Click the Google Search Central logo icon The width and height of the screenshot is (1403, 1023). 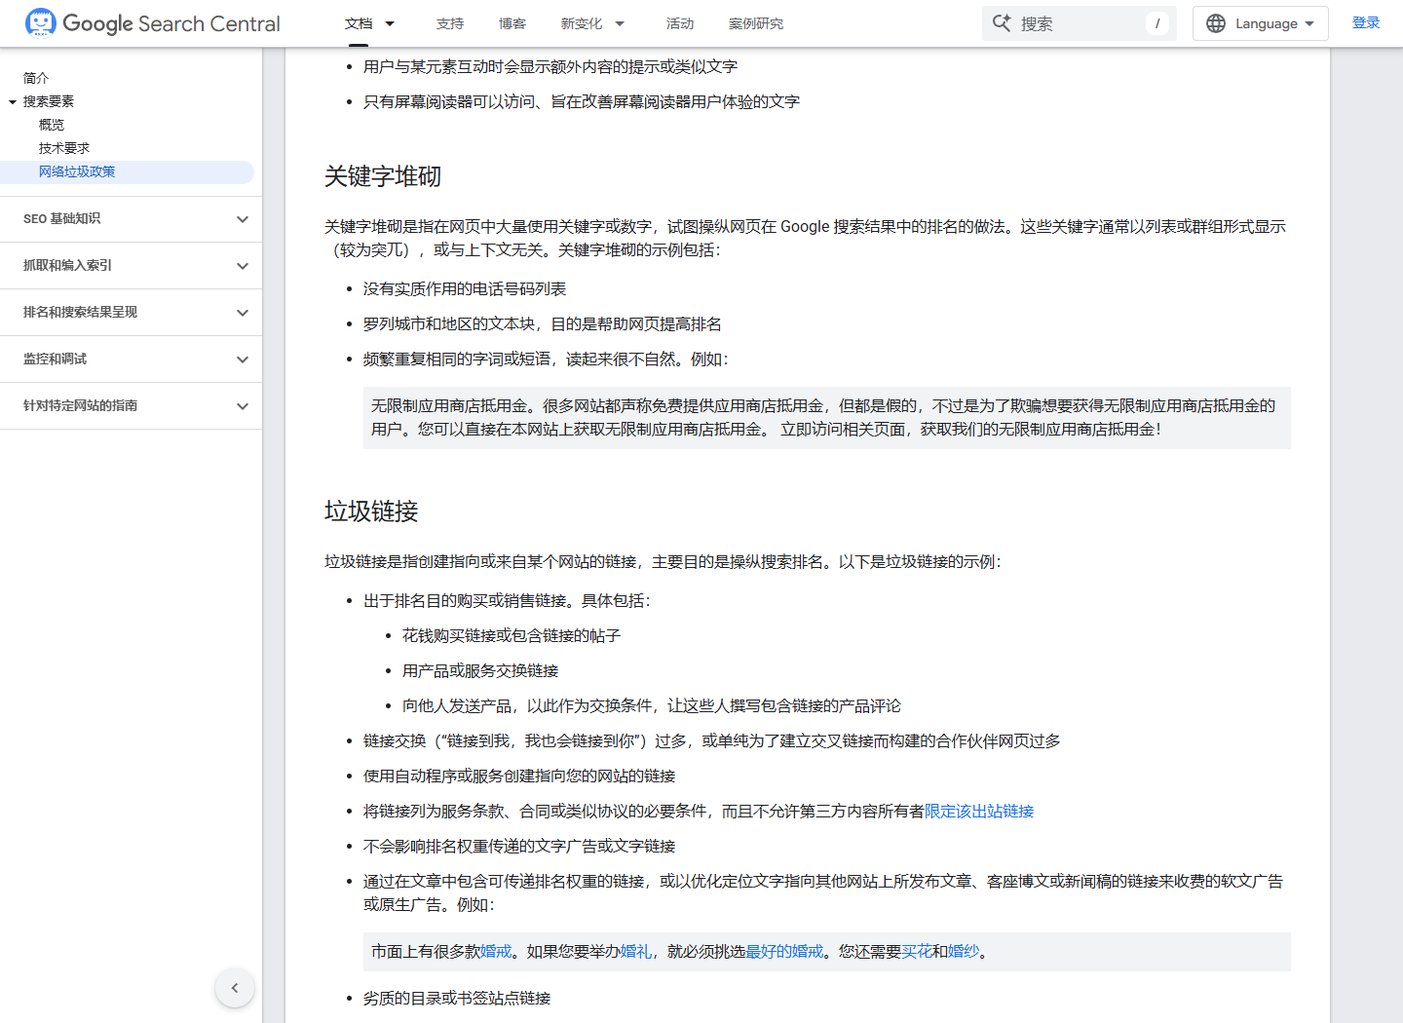click(41, 22)
